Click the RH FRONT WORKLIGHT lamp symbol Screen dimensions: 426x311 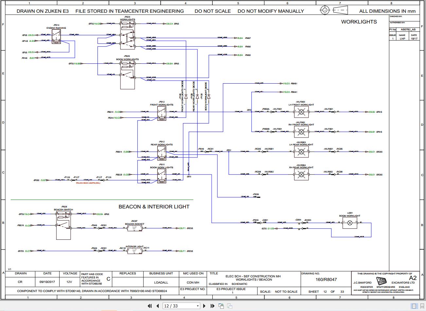tap(301, 132)
